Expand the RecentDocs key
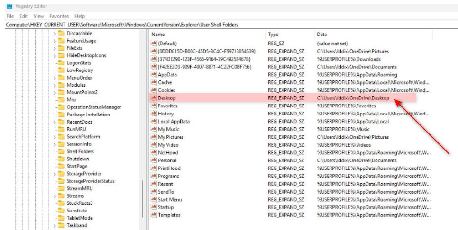The width and height of the screenshot is (458, 230). pos(55,122)
